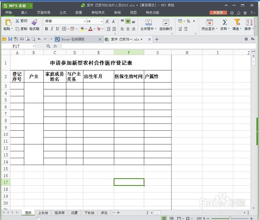
Task: Expand the borders dropdown arrow
Action: (68, 29)
